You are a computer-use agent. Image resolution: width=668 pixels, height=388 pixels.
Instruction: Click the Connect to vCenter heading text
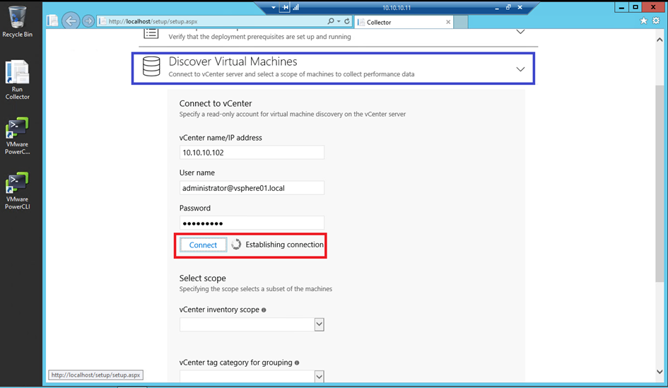click(216, 103)
